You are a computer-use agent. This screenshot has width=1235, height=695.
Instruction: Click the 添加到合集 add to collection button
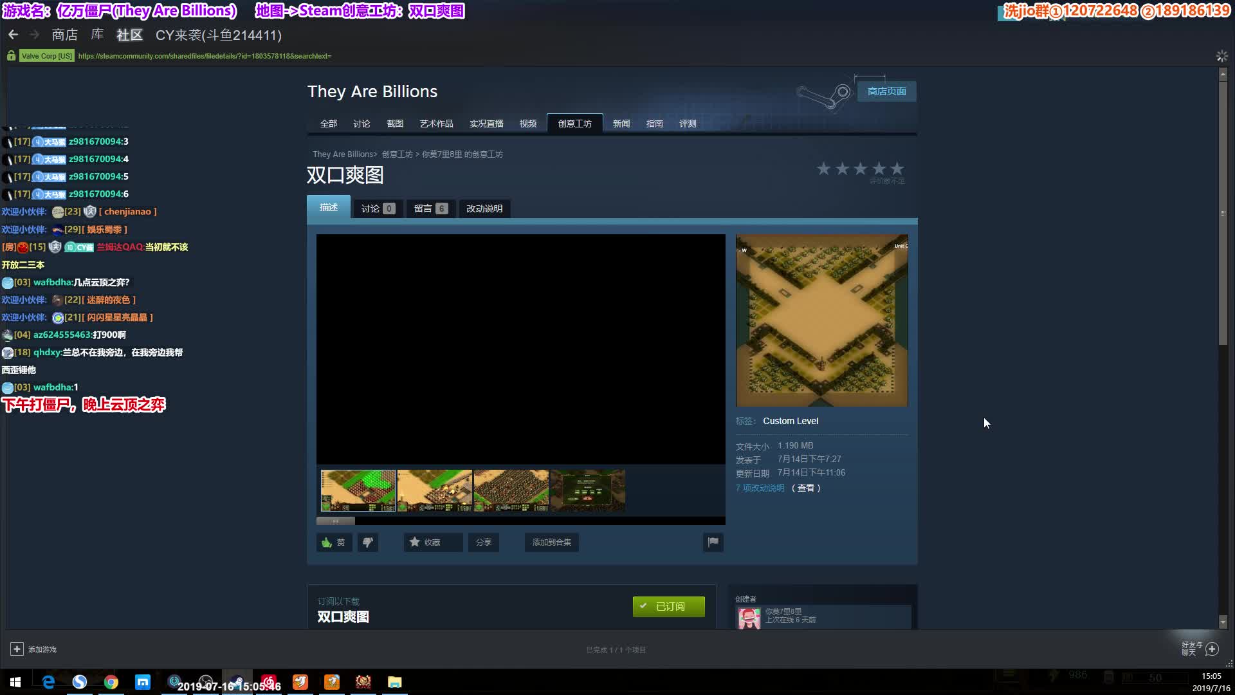(x=552, y=542)
